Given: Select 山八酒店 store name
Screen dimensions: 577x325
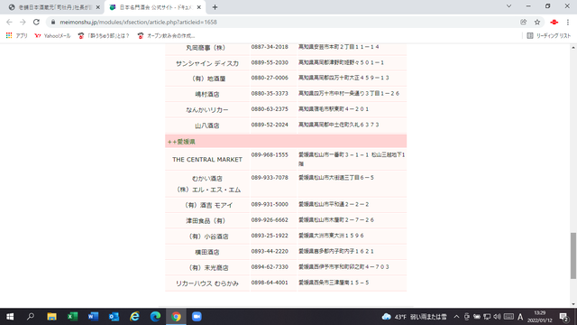Looking at the screenshot, I should [207, 125].
